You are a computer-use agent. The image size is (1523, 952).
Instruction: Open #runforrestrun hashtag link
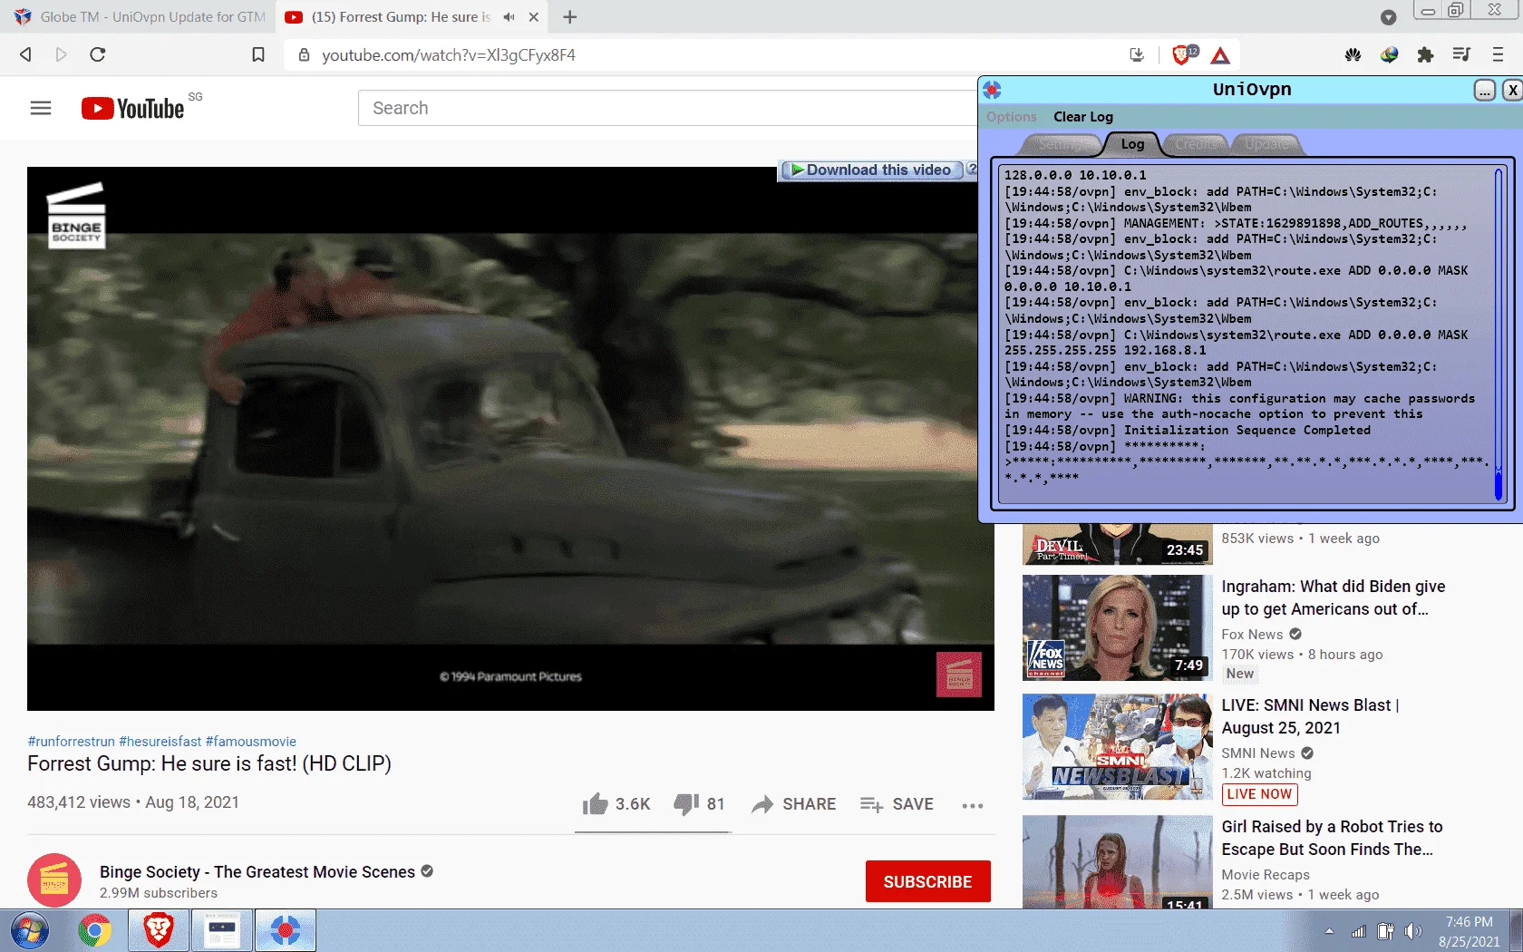coord(72,742)
